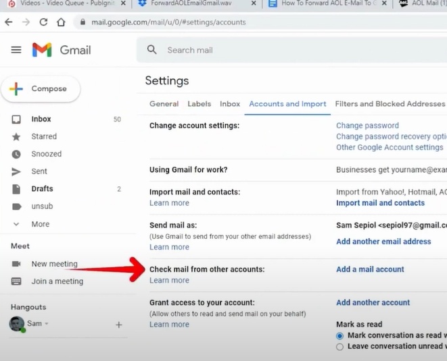Click Change password recovery options link
The width and height of the screenshot is (447, 361).
(392, 136)
